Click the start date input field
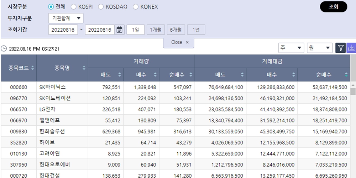The width and height of the screenshot is (356, 178). [x=63, y=30]
